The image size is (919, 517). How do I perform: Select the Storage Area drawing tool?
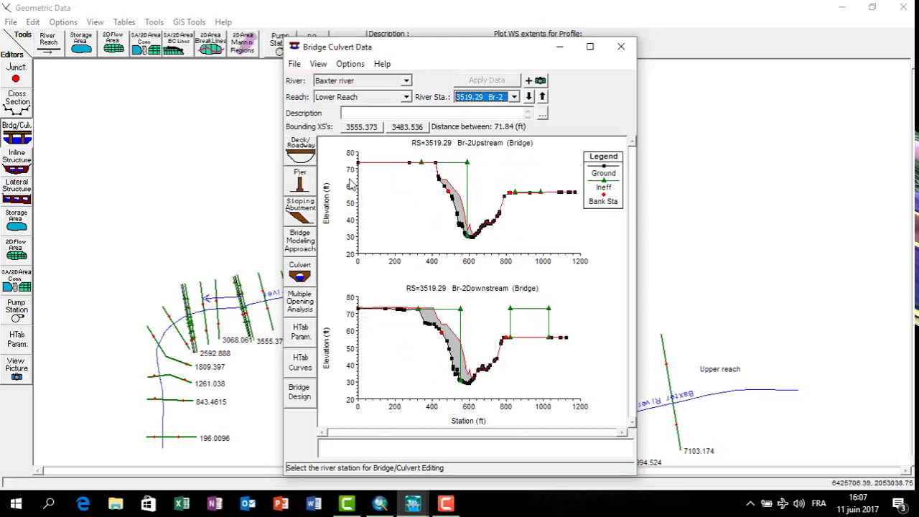80,43
